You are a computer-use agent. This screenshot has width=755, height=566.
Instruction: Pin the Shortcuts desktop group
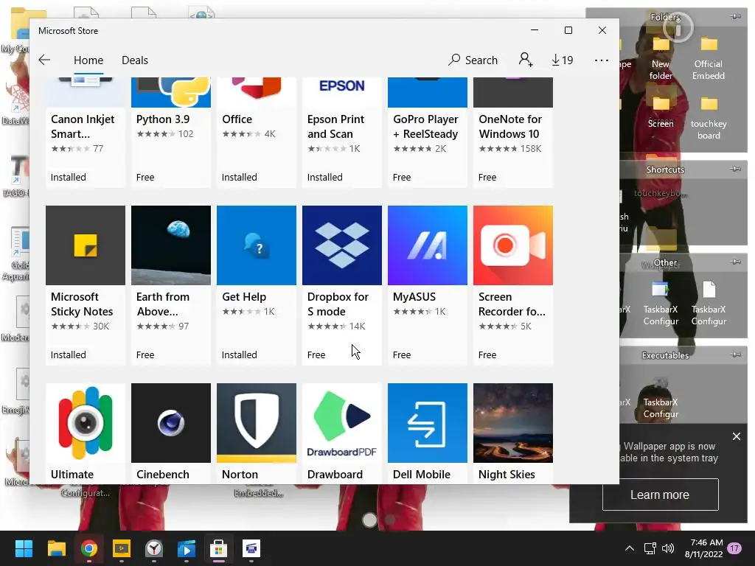[735, 169]
